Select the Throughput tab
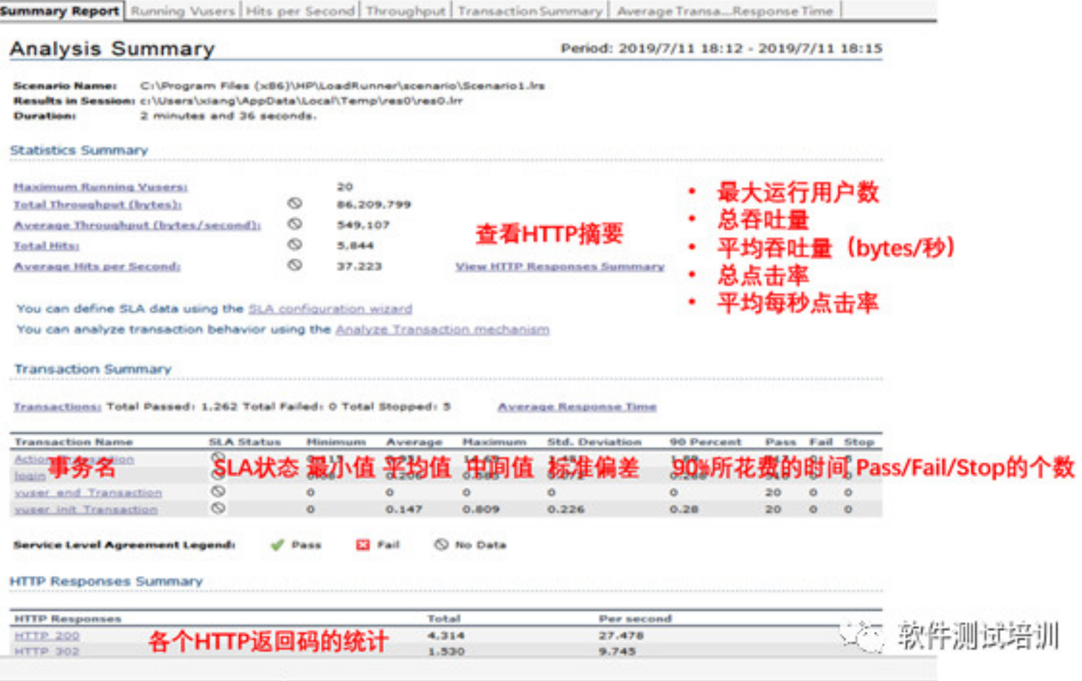 coord(405,11)
